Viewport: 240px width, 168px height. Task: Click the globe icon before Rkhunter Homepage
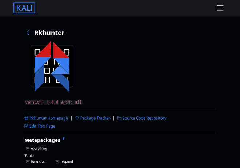point(27,118)
